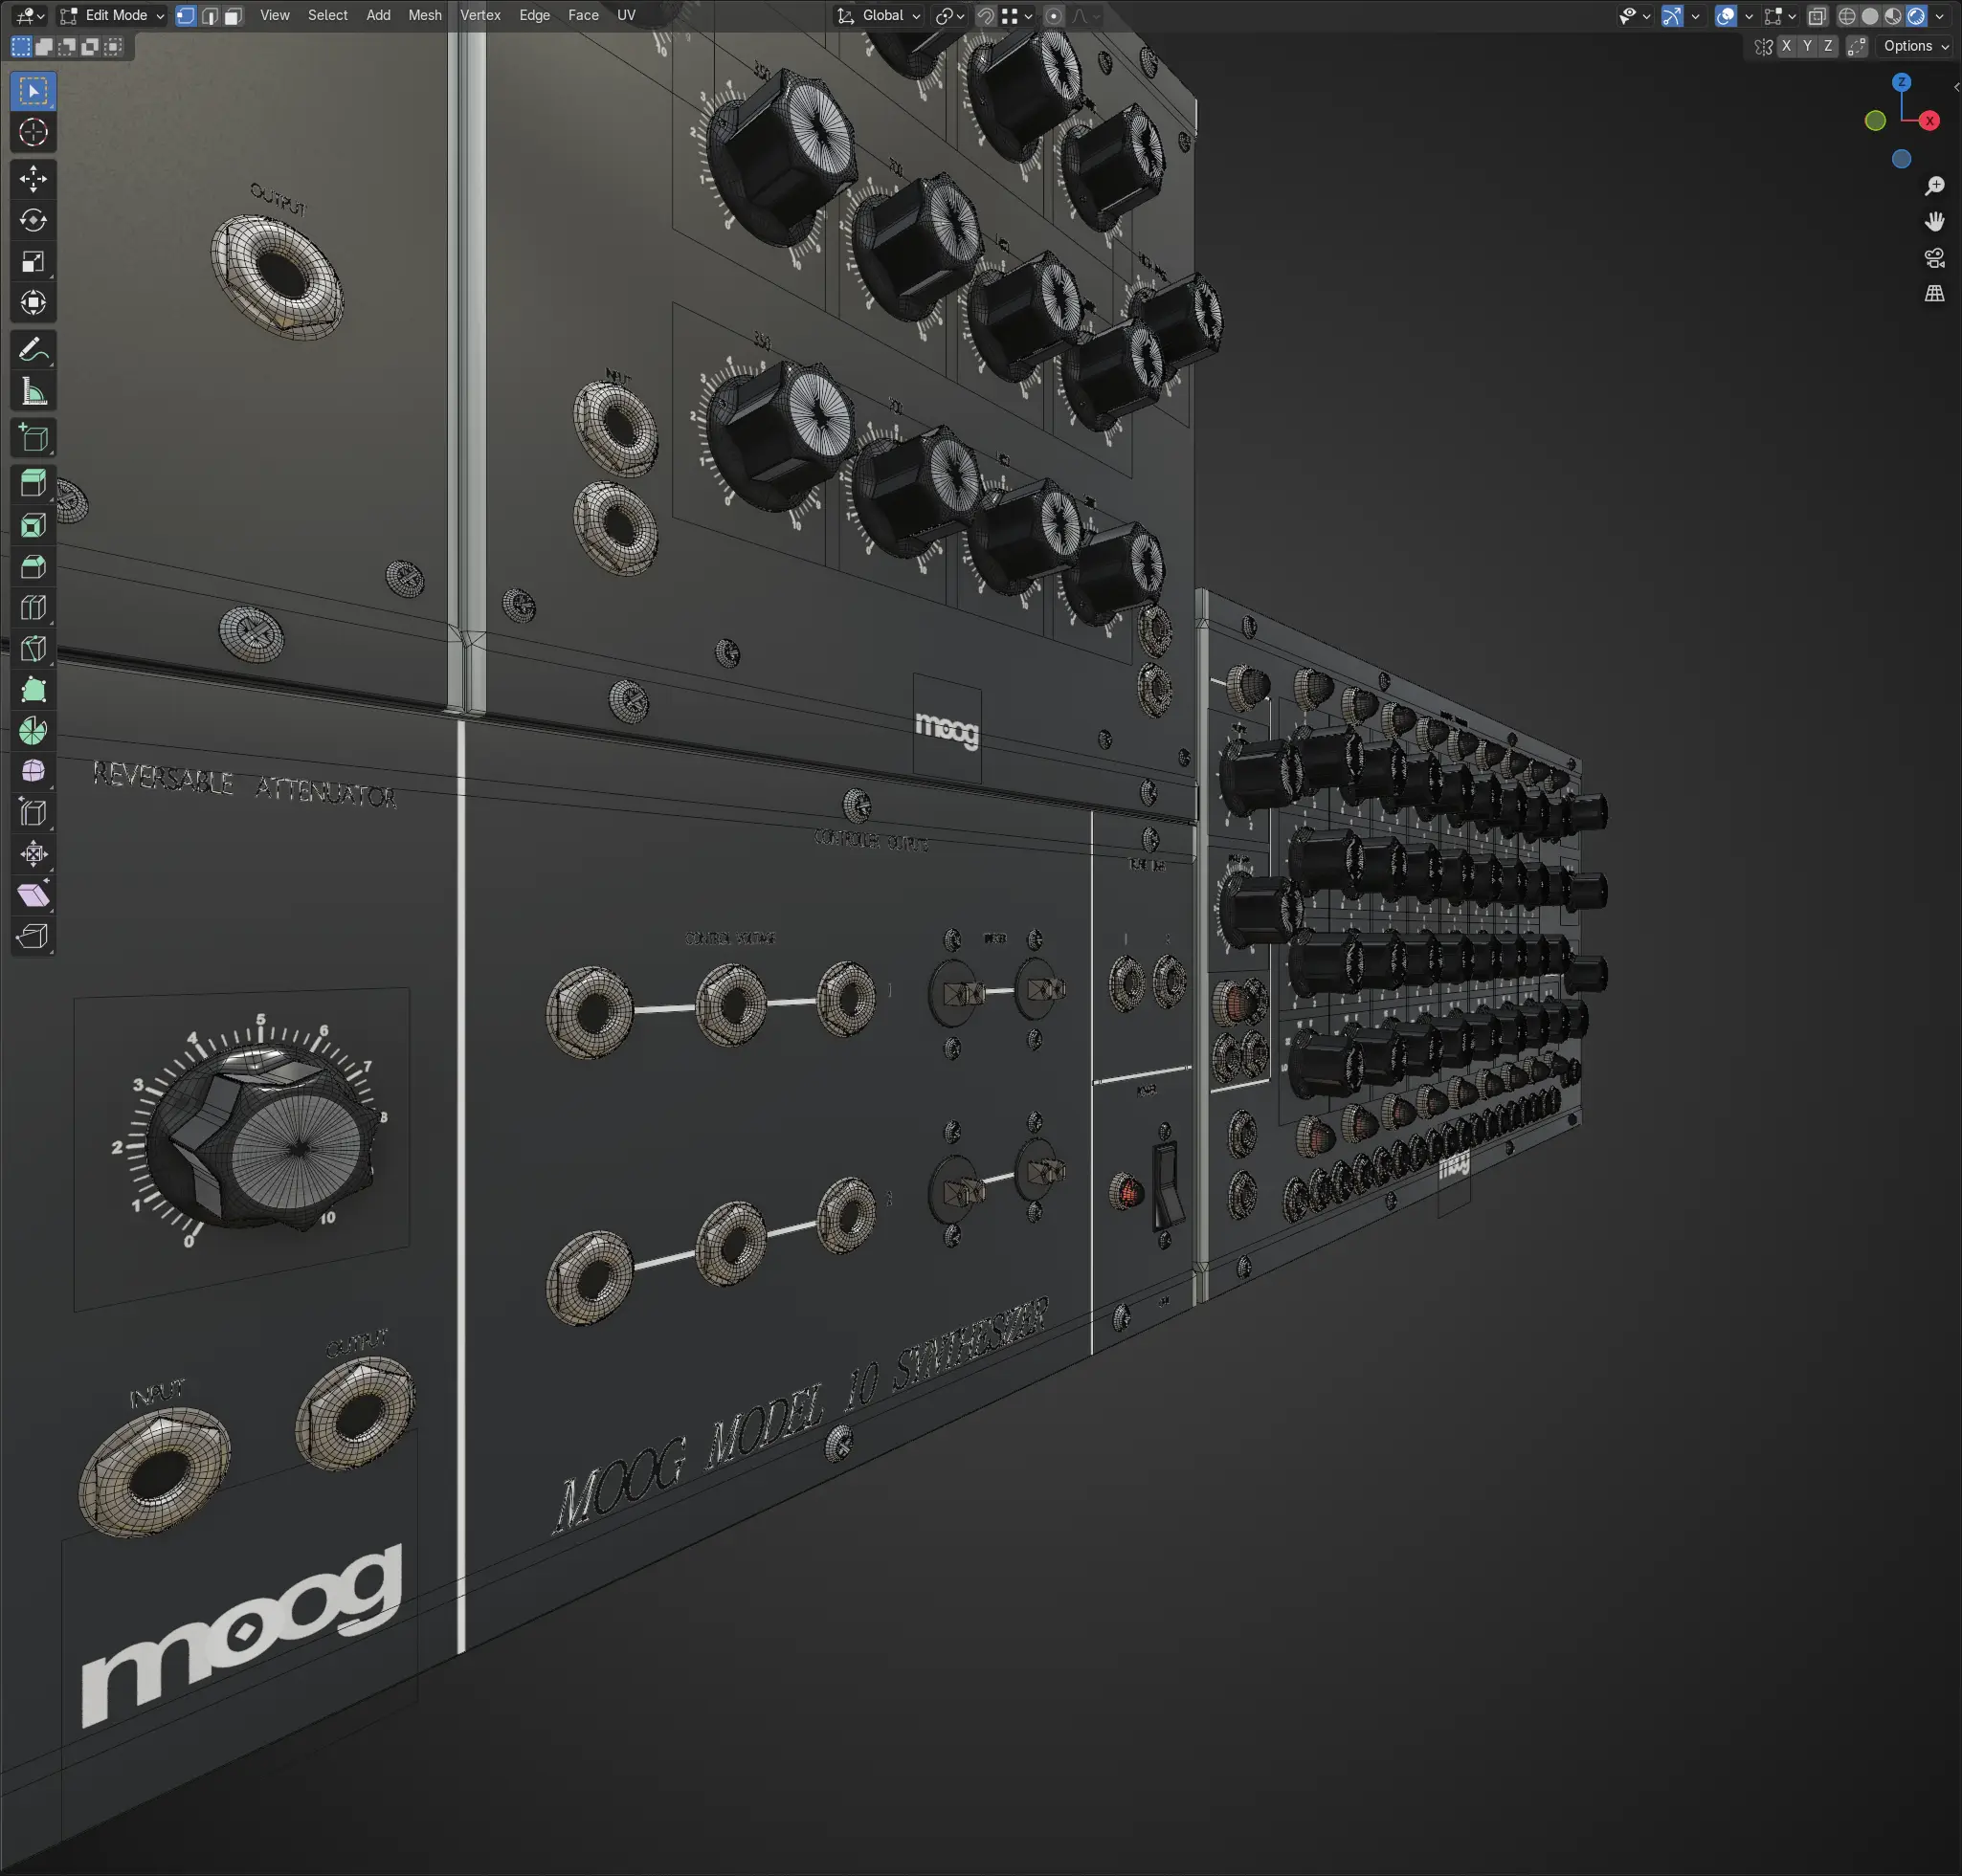
Task: Switch to wireframe viewport shading
Action: (1847, 16)
